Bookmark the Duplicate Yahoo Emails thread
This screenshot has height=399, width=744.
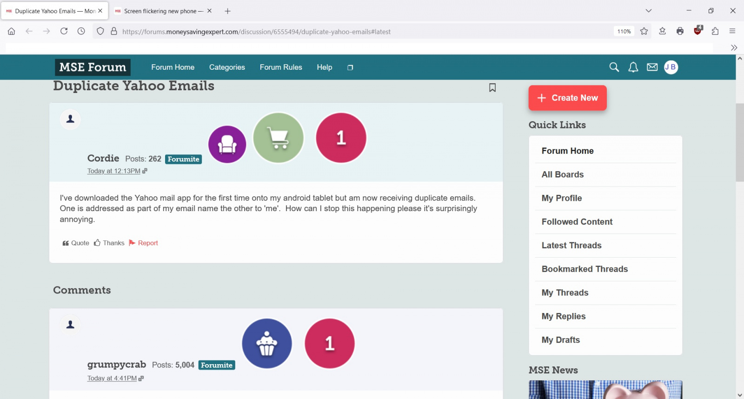(x=492, y=87)
